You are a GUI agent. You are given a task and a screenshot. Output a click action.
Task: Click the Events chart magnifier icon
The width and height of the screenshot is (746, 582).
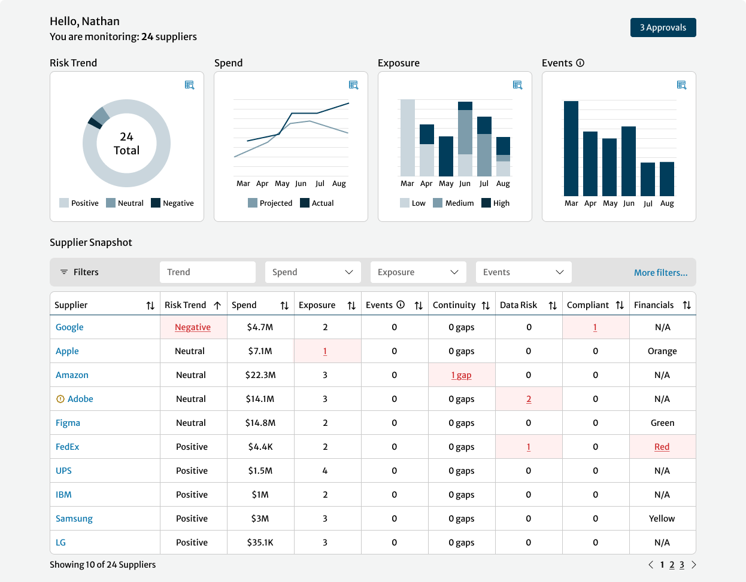[681, 85]
